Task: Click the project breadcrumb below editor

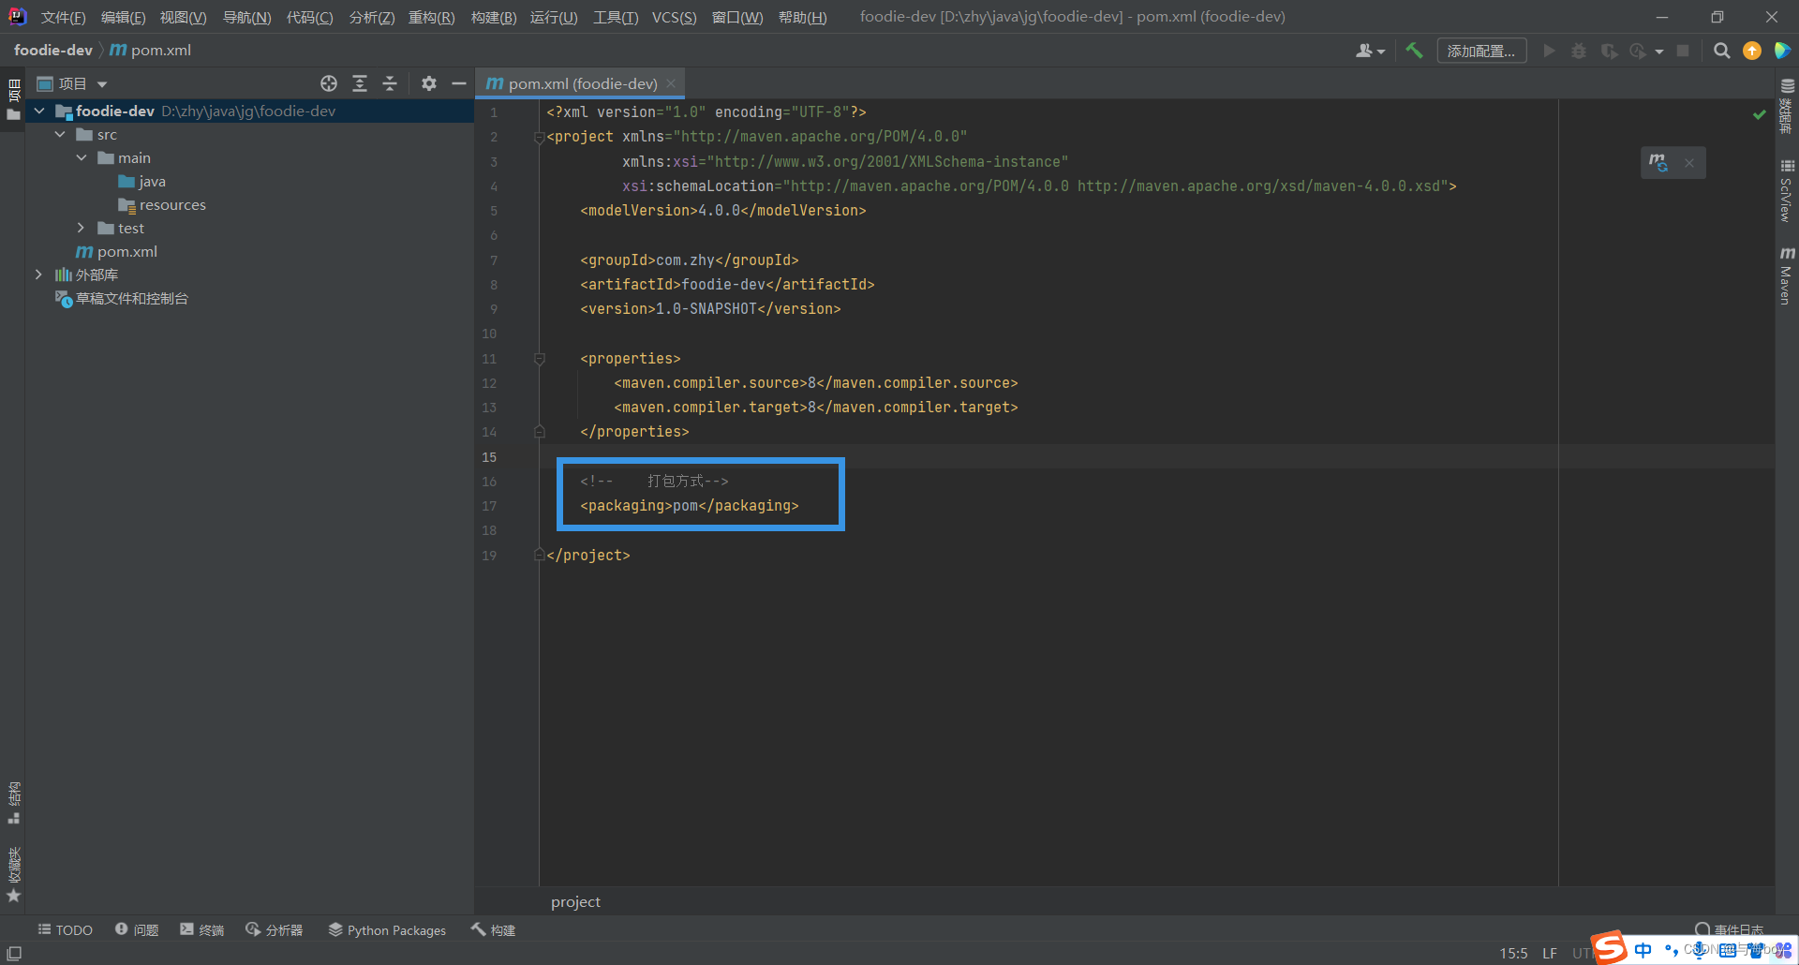Action: pos(575,901)
